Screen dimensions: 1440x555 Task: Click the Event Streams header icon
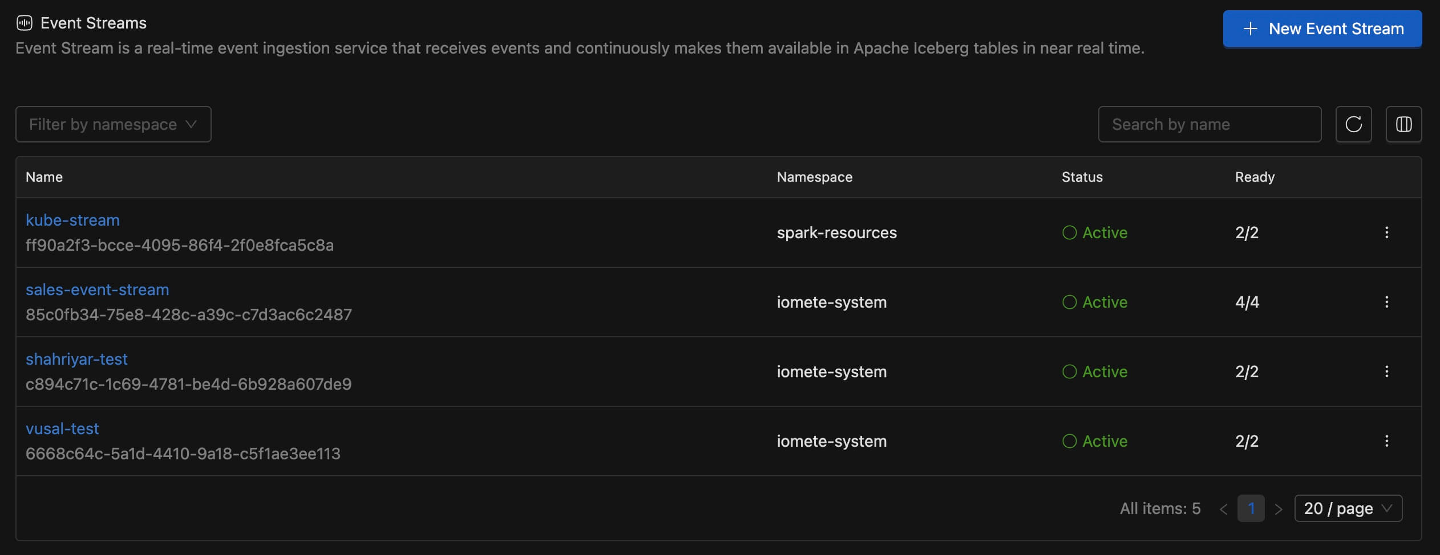coord(25,23)
